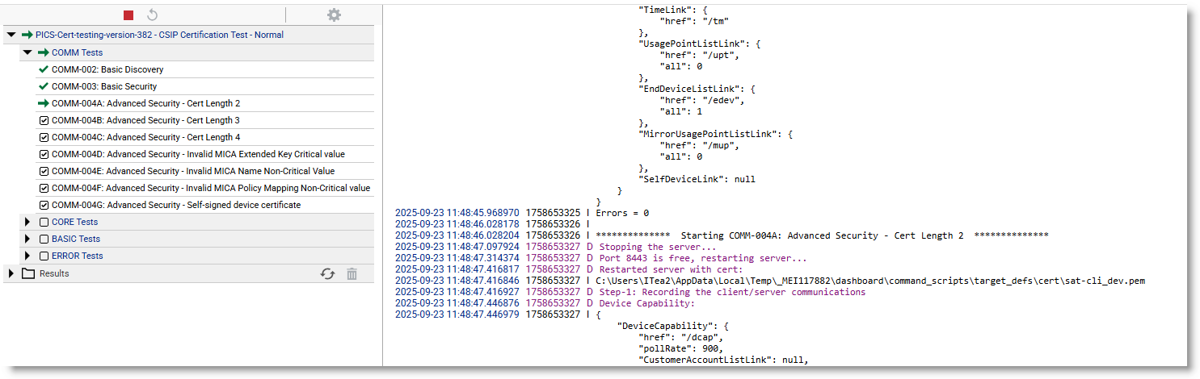Click the restart arrow icon

(x=152, y=15)
